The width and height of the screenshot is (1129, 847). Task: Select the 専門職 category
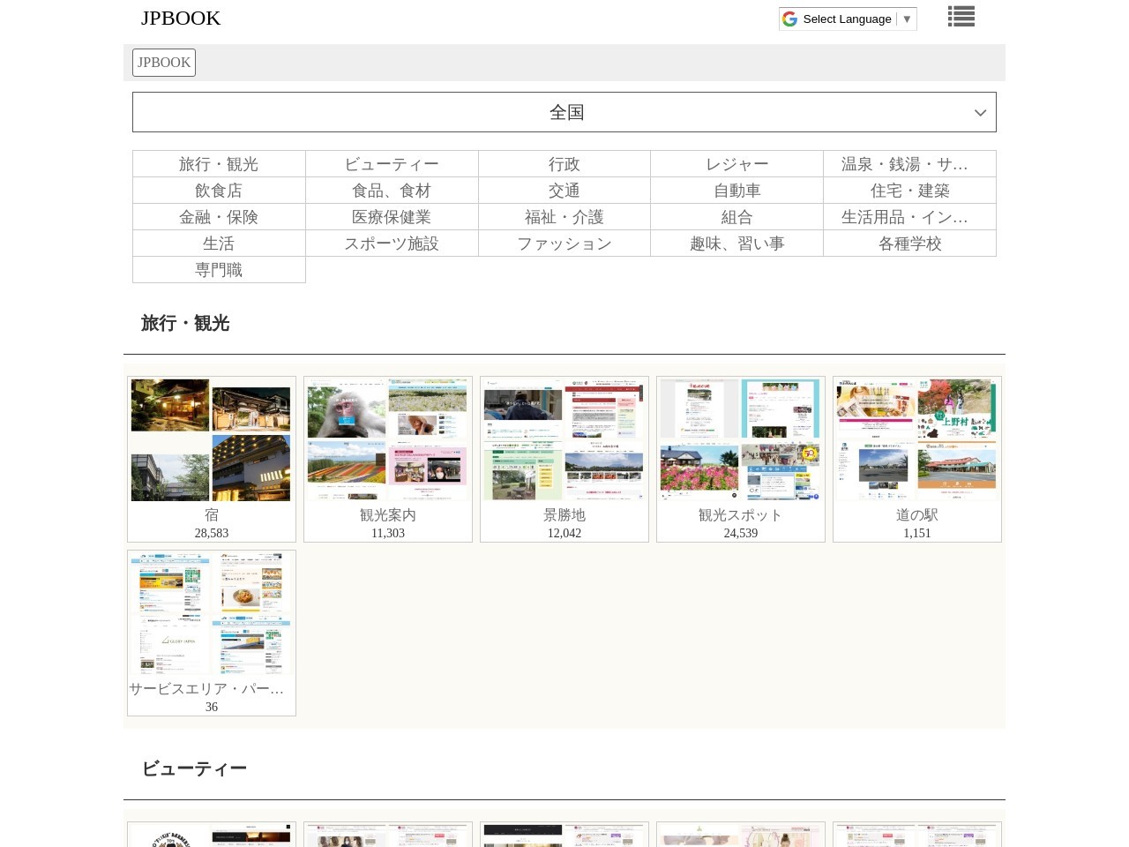(219, 270)
